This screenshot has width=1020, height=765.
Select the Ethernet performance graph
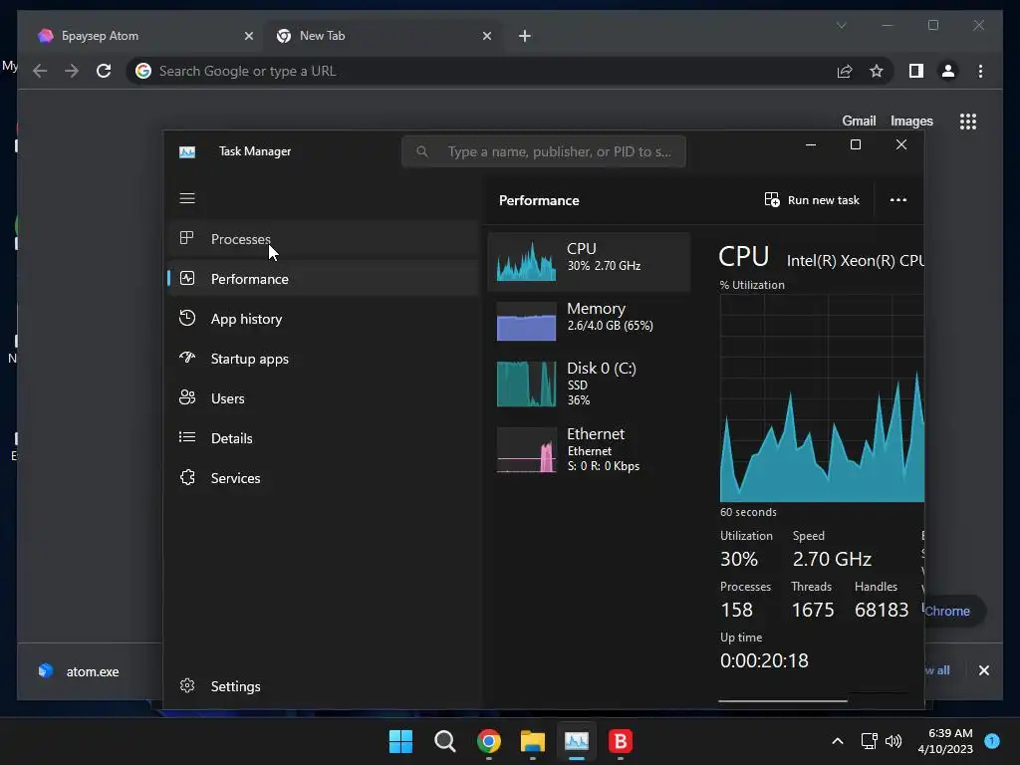[x=589, y=449]
